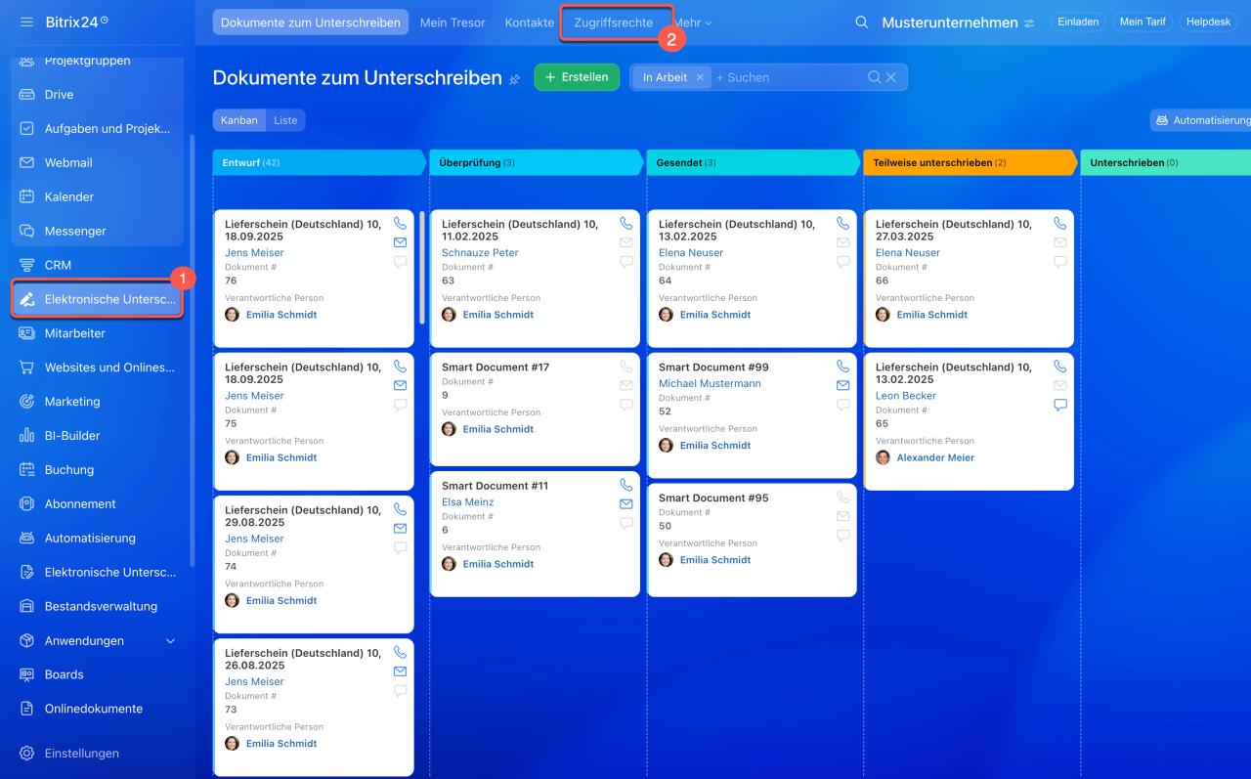This screenshot has height=779, width=1251.
Task: Click the hamburger menu icon beside Bitrix24
Action: (26, 22)
